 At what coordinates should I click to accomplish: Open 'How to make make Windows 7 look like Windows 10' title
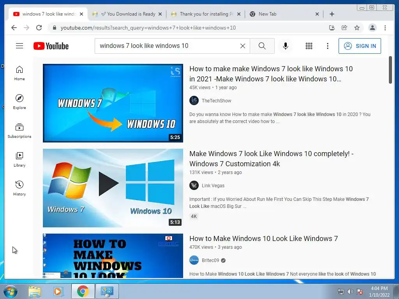(x=271, y=74)
